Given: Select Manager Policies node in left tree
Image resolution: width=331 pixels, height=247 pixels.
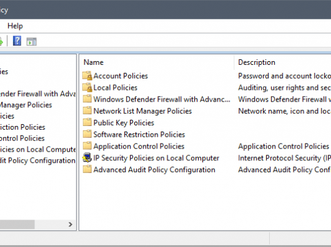Looking at the screenshot, I should 26,105.
